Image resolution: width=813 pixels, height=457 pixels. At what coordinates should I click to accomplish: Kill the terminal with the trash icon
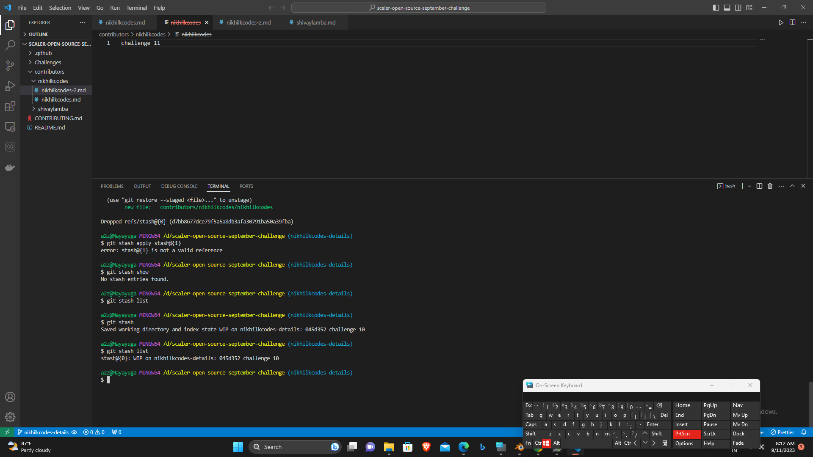coord(770,186)
